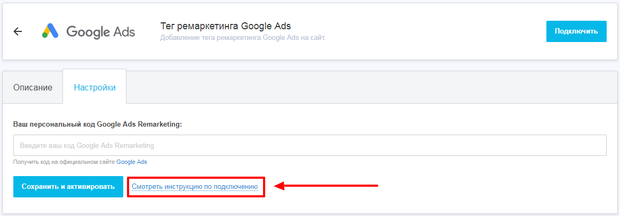Click the Google Ads triangle logo

(x=50, y=31)
